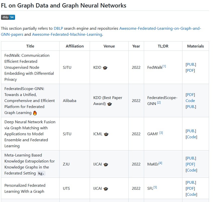Click the graduation cap icon in FedWalk row
The image size is (213, 202).
click(105, 68)
